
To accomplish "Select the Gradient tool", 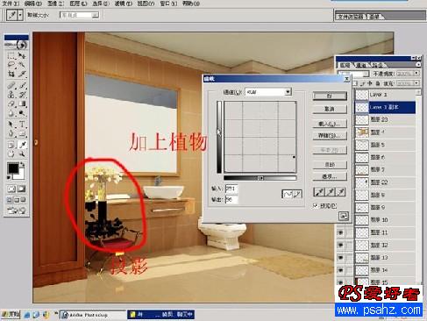I will click(x=22, y=104).
